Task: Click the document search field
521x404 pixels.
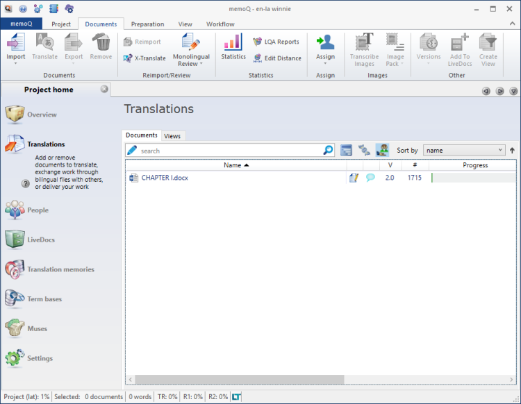Action: point(229,150)
